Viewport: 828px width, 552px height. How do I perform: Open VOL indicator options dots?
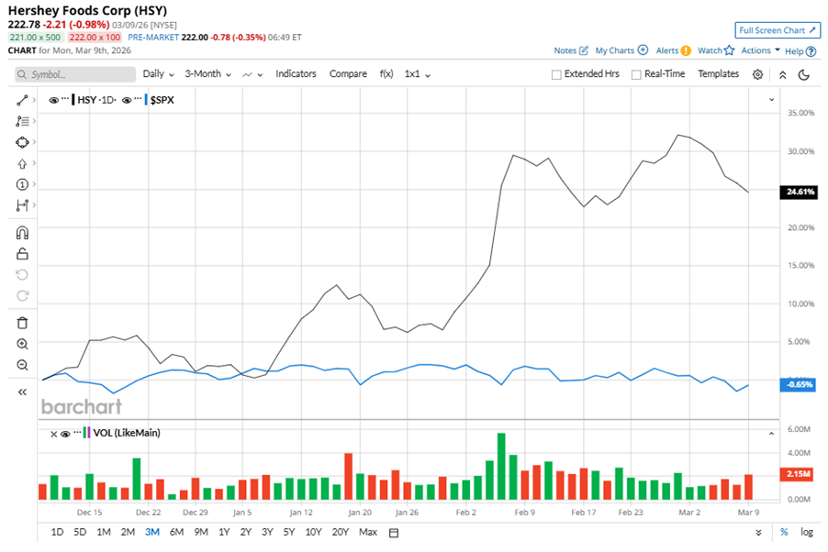click(x=77, y=432)
